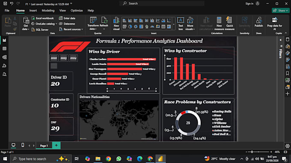291x163 pixels.
Task: Open the Share dropdown button
Action: (281, 11)
